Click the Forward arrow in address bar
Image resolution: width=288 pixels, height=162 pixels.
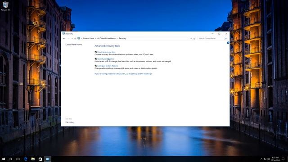tap(68, 39)
